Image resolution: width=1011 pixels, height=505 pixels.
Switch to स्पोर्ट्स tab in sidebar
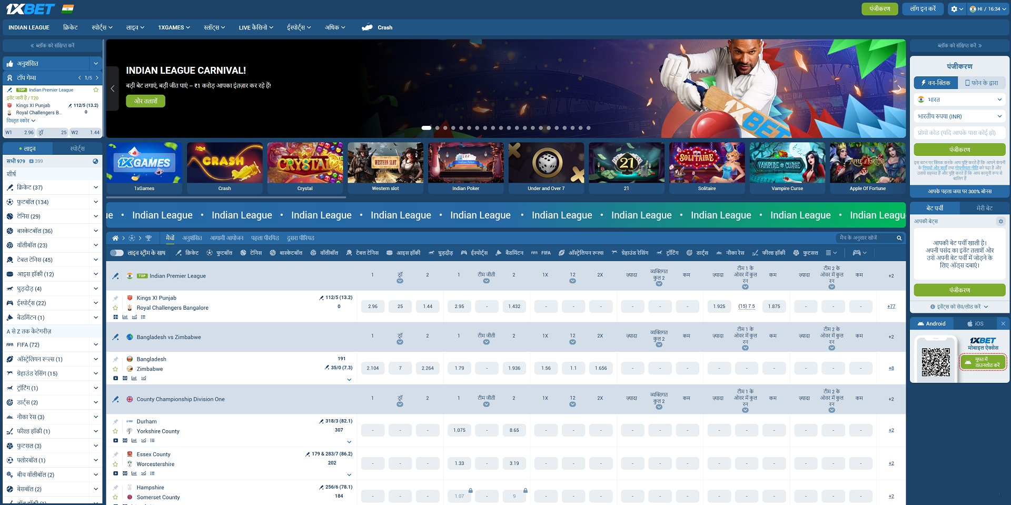point(77,148)
